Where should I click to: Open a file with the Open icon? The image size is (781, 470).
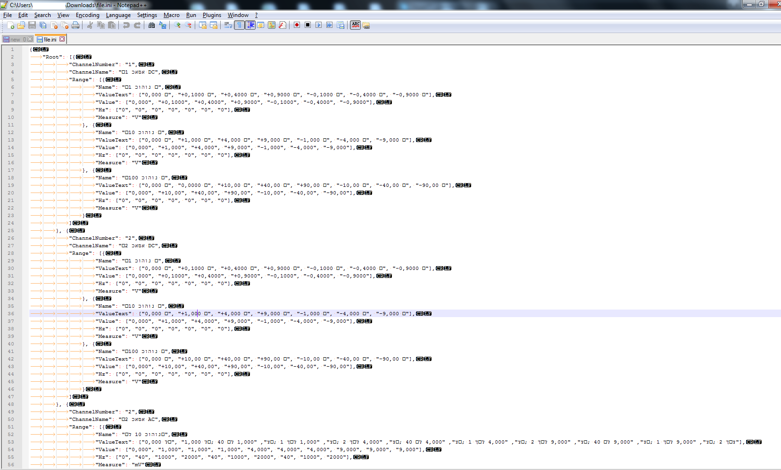pyautogui.click(x=22, y=25)
